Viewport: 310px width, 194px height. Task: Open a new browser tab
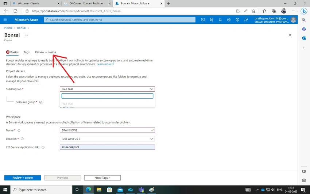tap(168, 3)
